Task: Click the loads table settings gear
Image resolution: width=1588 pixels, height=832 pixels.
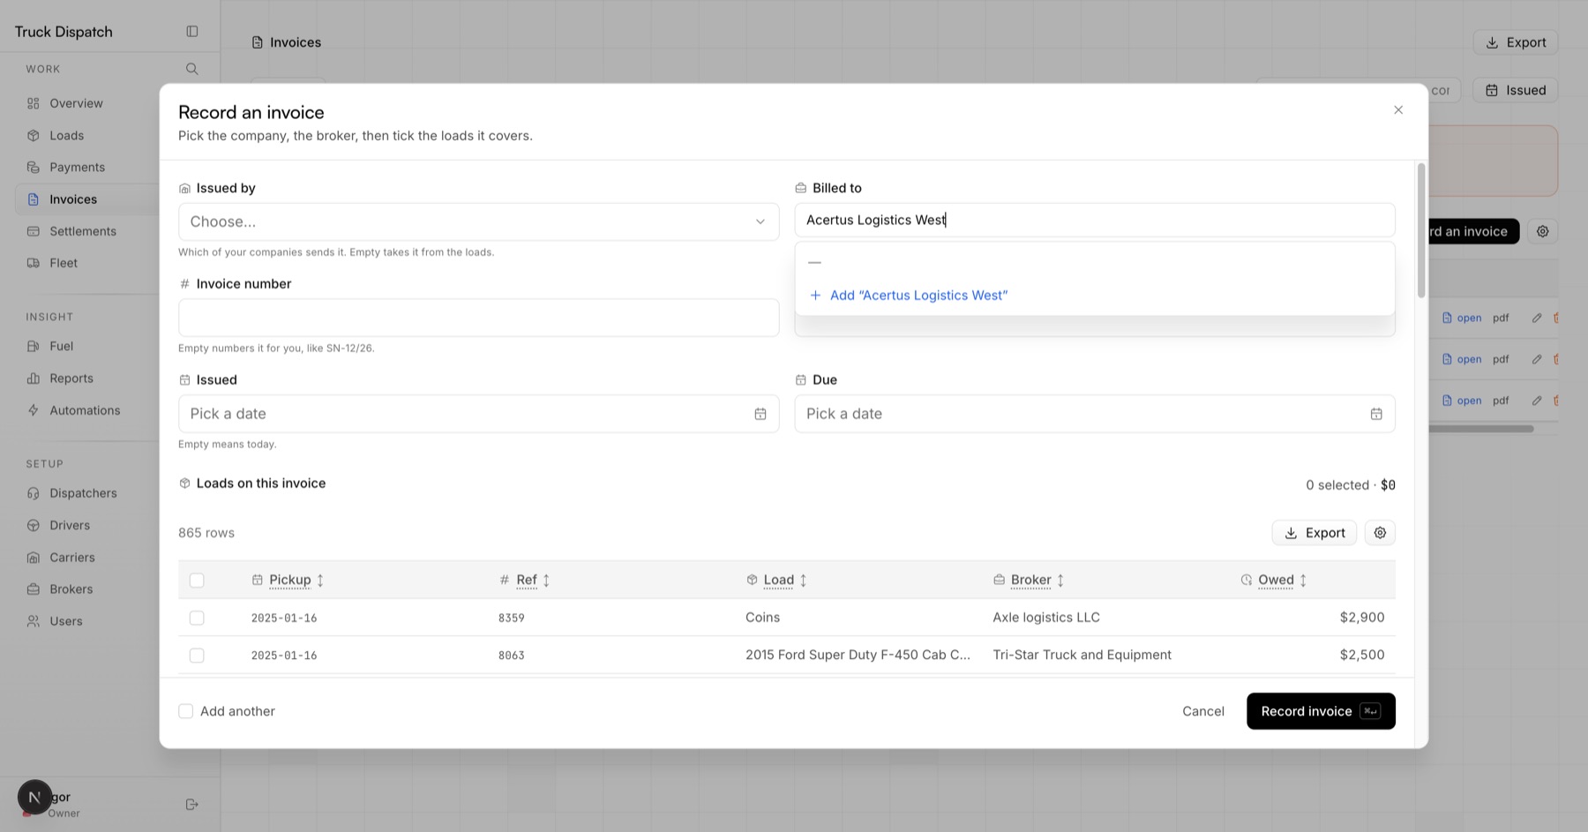Action: point(1380,533)
